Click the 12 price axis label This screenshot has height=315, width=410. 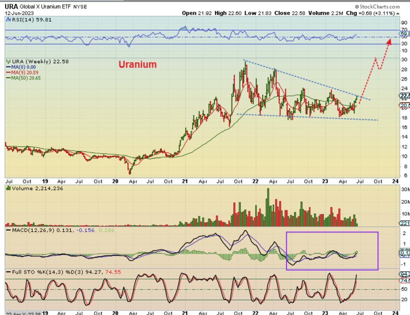click(x=404, y=147)
